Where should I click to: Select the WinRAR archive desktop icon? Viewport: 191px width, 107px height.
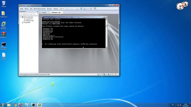coord(4,35)
